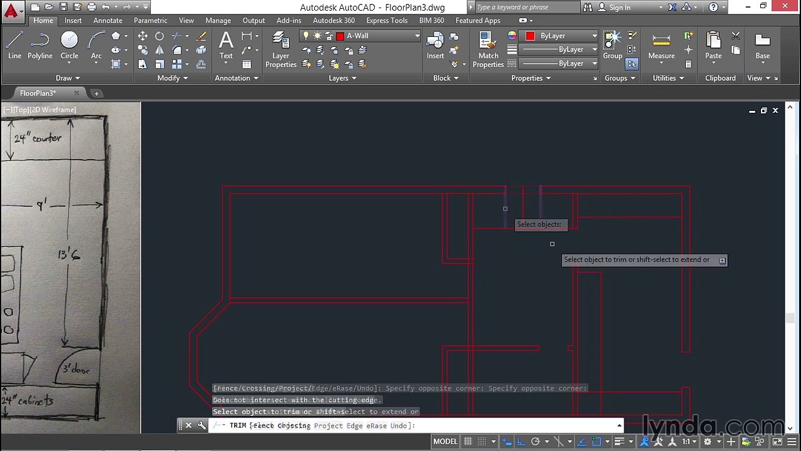Select the Polyline tool

40,46
